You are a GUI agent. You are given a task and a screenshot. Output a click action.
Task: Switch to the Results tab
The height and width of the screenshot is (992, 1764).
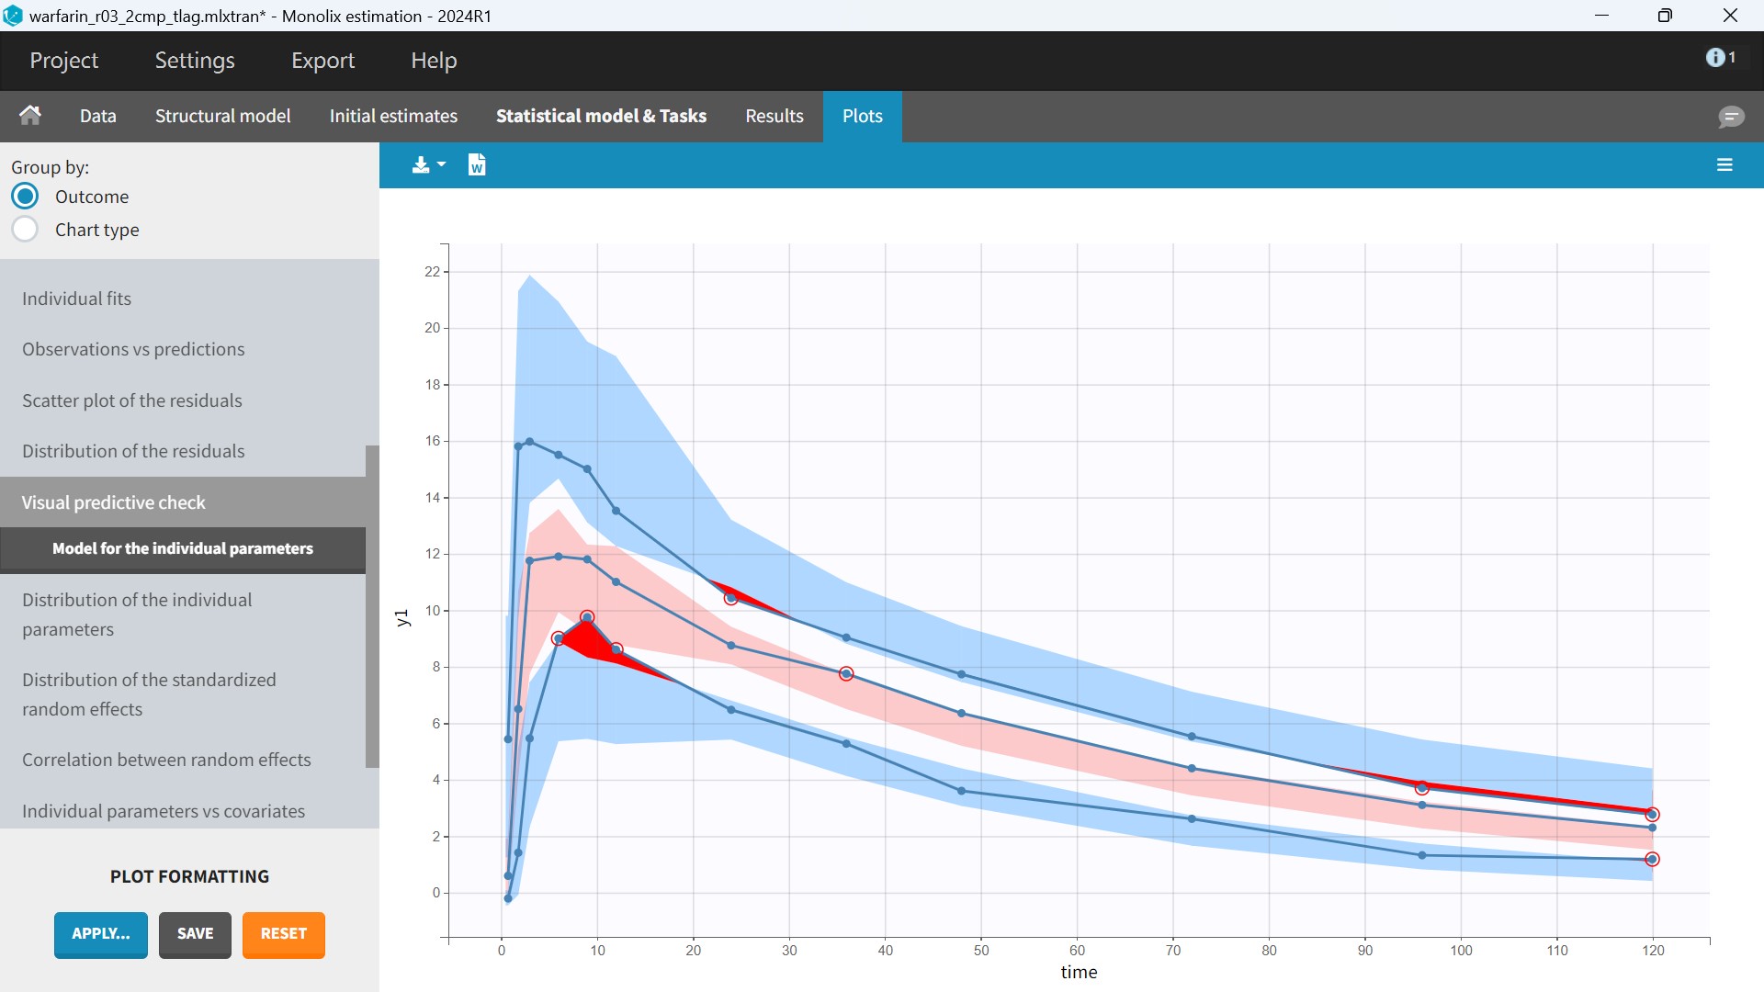point(774,117)
